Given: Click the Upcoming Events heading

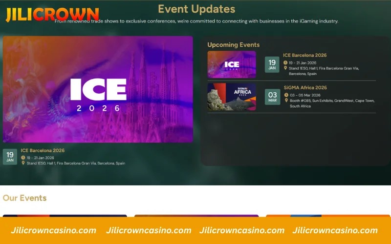Looking at the screenshot, I should pyautogui.click(x=234, y=45).
